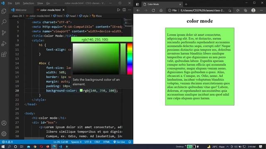This screenshot has height=149, width=266.
Task: Open the Manage gear icon
Action: tap(4, 134)
